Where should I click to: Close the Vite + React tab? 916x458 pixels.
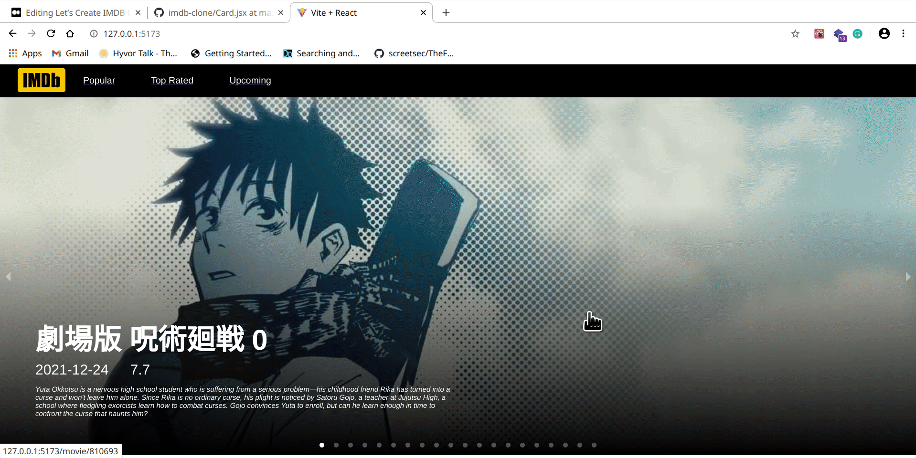click(x=423, y=12)
